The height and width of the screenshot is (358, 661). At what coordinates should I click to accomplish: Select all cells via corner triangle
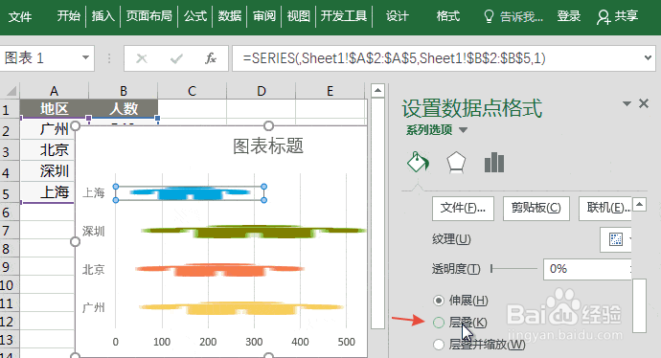(11, 91)
